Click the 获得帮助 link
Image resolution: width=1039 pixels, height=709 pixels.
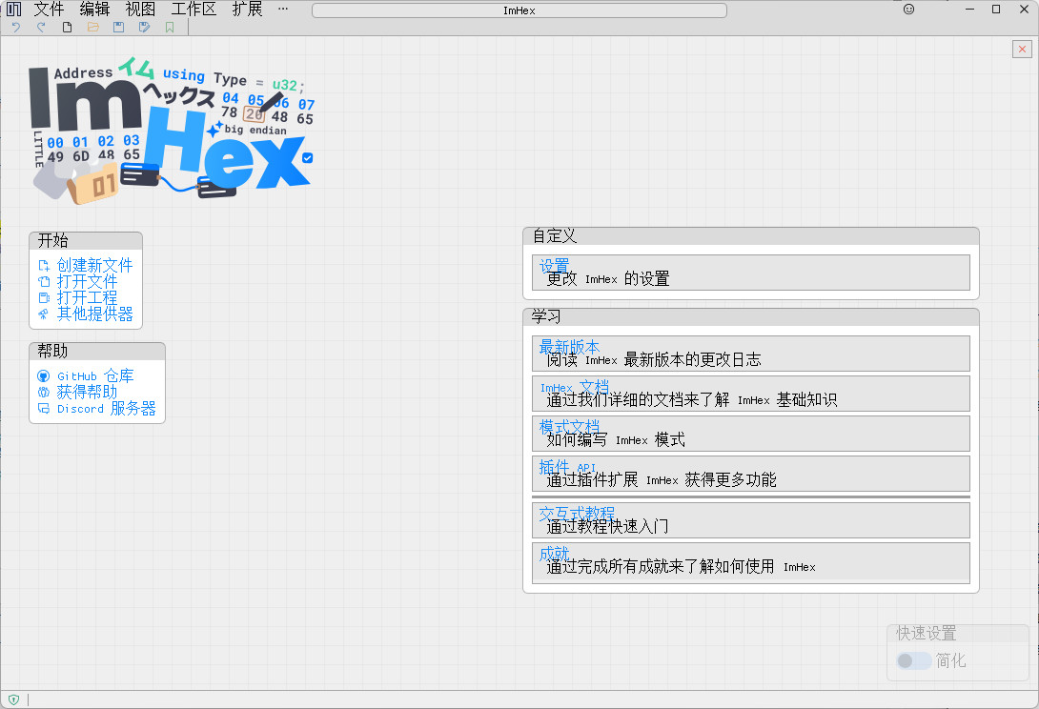tap(87, 393)
